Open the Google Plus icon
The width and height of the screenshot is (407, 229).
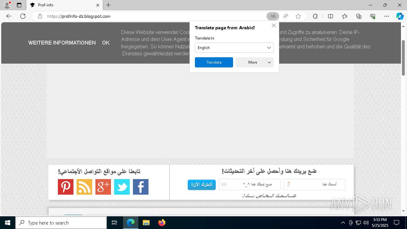[103, 187]
